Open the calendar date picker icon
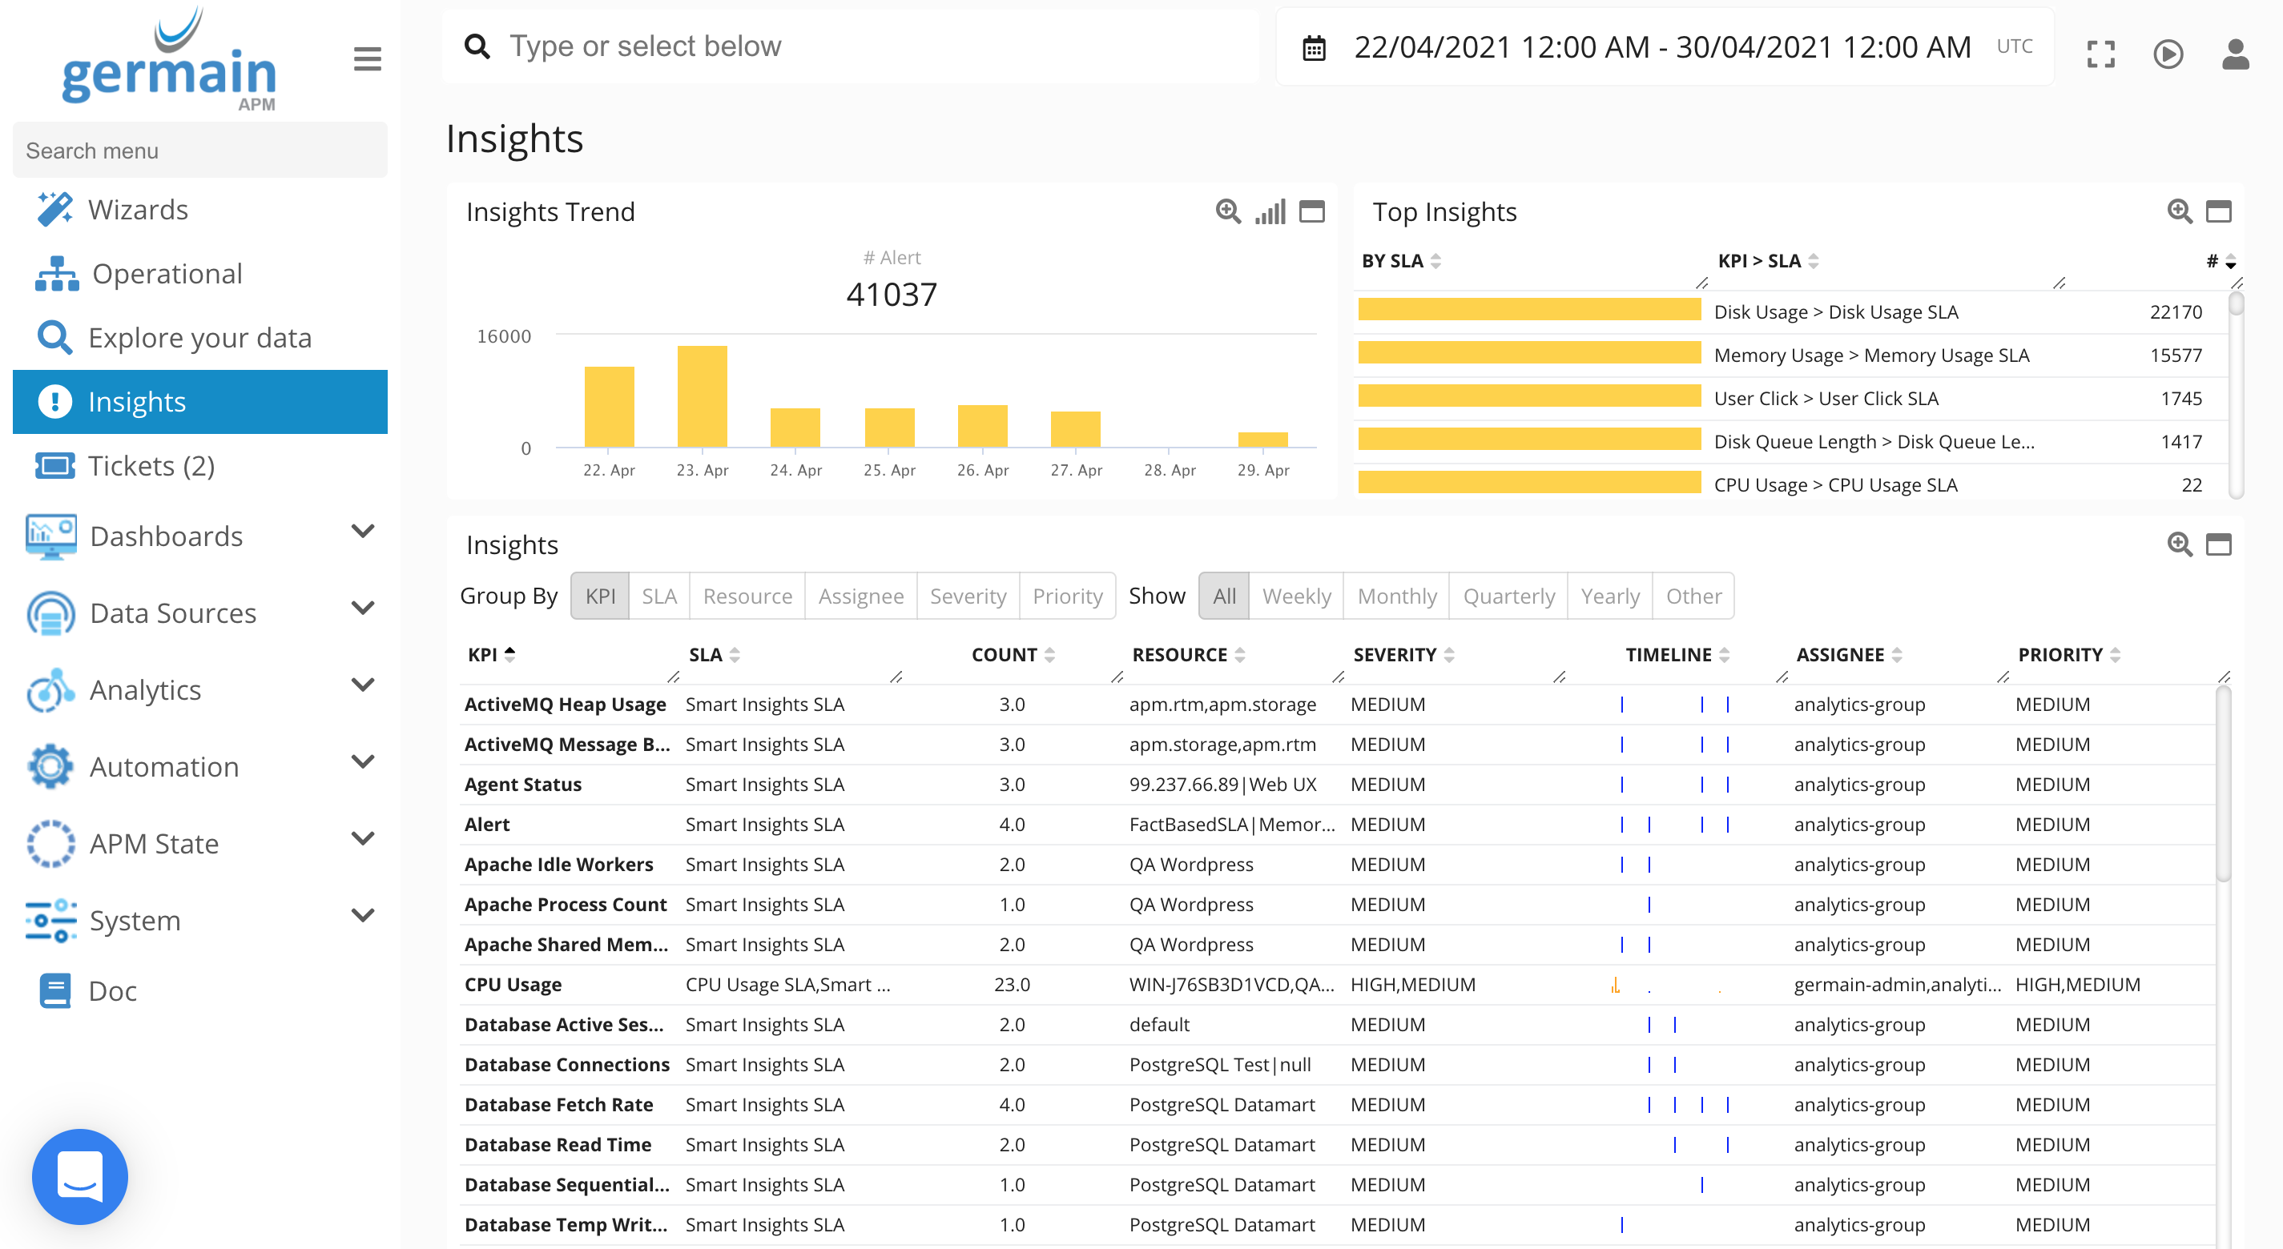This screenshot has height=1249, width=2283. coord(1314,48)
